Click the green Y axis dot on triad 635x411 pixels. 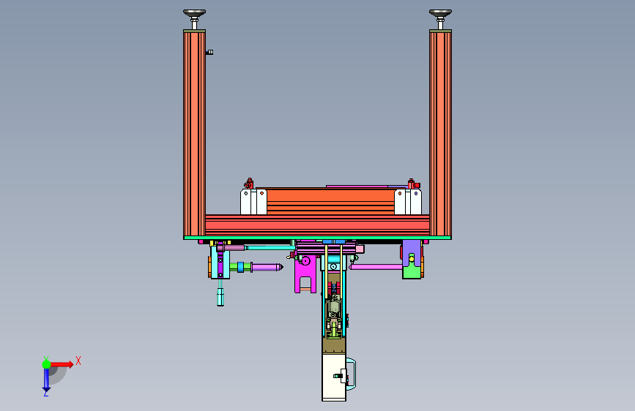(46, 364)
